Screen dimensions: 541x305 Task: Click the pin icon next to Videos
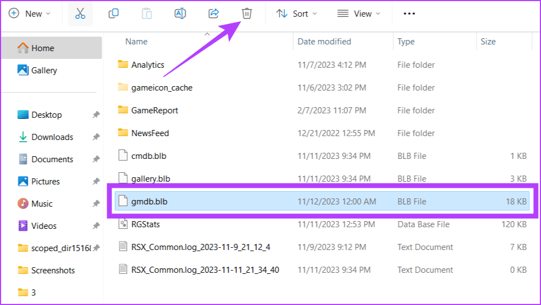tap(96, 226)
